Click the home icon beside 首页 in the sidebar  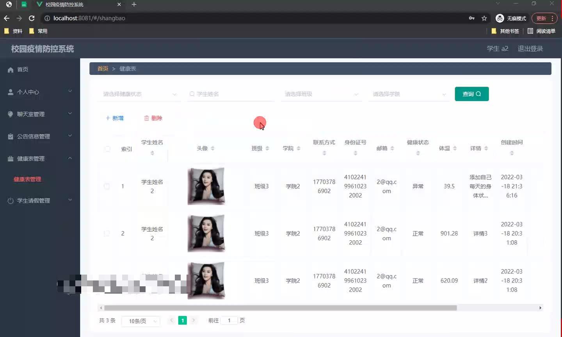pos(11,70)
